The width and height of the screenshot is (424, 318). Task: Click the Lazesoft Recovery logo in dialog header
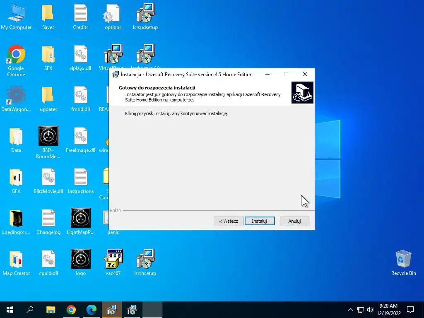click(x=302, y=92)
